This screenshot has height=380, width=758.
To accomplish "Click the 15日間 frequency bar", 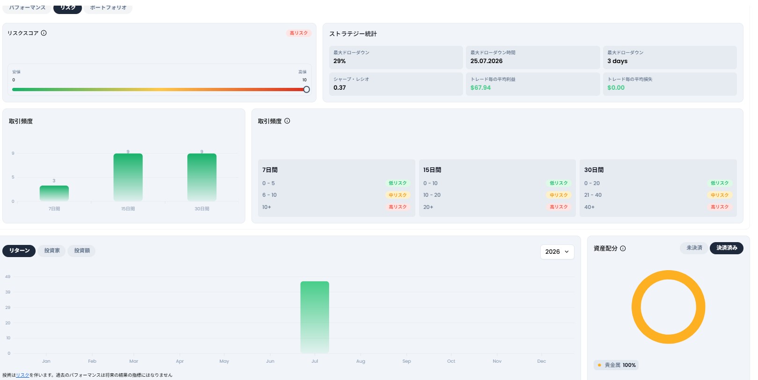I will (x=128, y=177).
